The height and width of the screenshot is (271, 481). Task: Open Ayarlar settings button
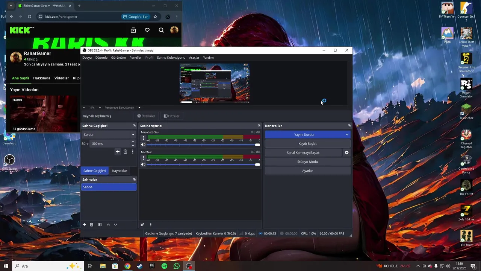[308, 171]
